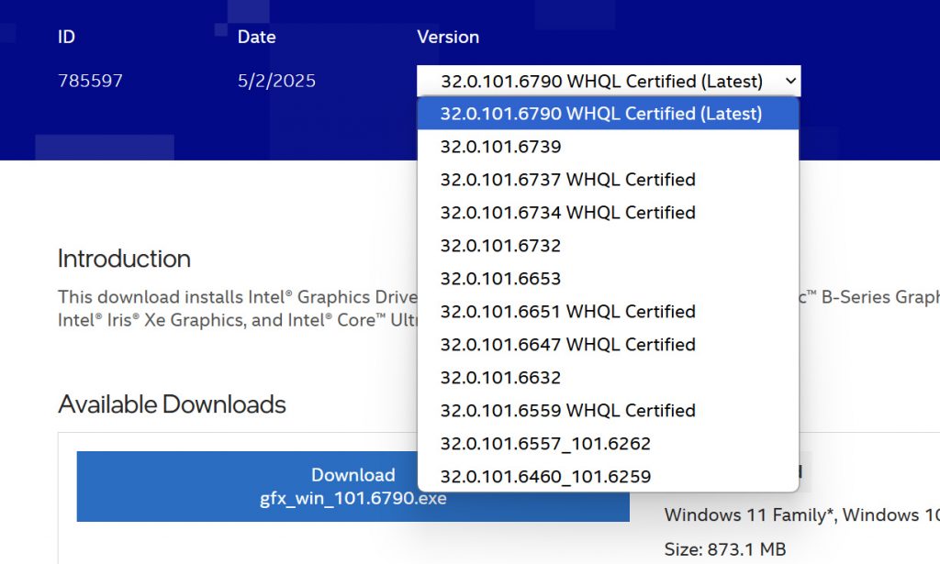940x564 pixels.
Task: Click the Available Downloads heading
Action: click(172, 404)
